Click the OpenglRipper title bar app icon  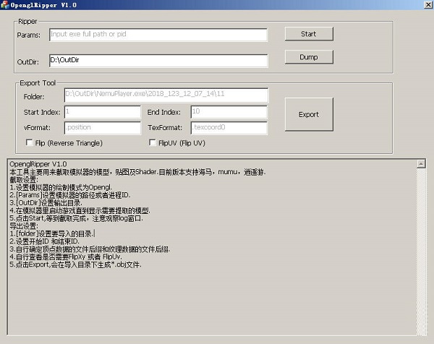click(x=5, y=5)
